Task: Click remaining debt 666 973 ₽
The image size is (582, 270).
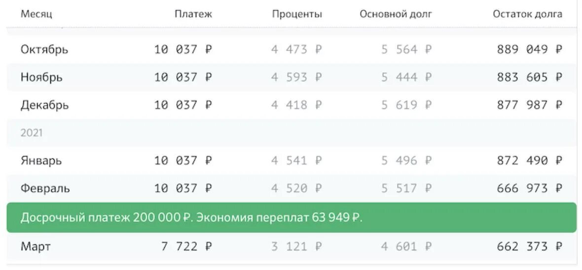Action: [x=529, y=188]
